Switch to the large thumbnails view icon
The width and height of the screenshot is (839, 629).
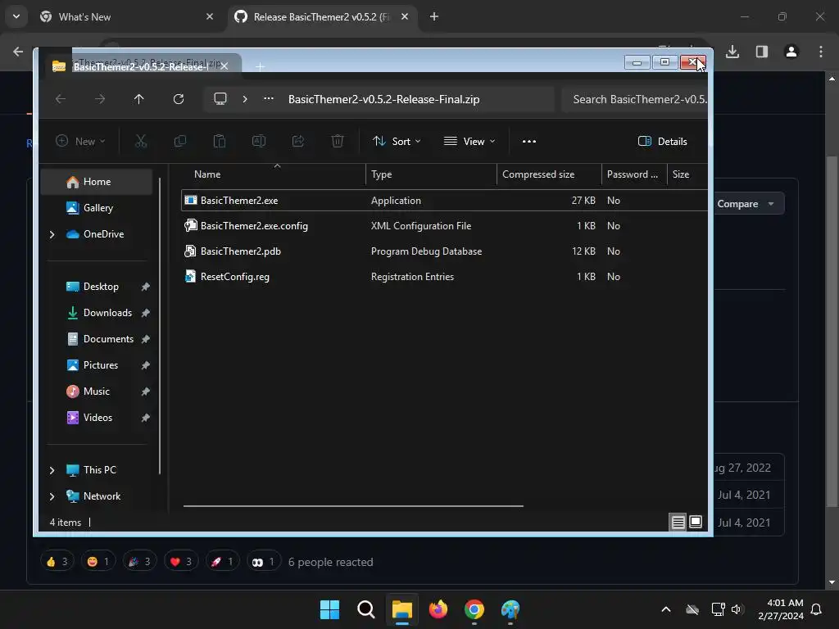point(696,522)
